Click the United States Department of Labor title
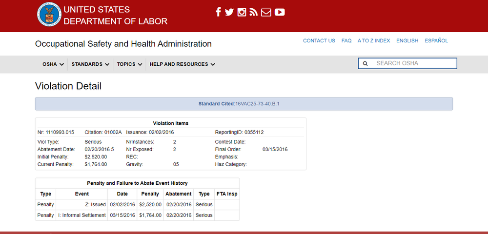The width and height of the screenshot is (488, 234). (115, 15)
